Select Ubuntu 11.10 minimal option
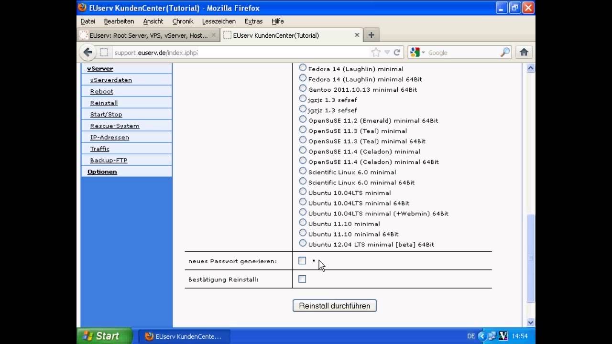Viewport: 612px width, 344px height. click(303, 223)
